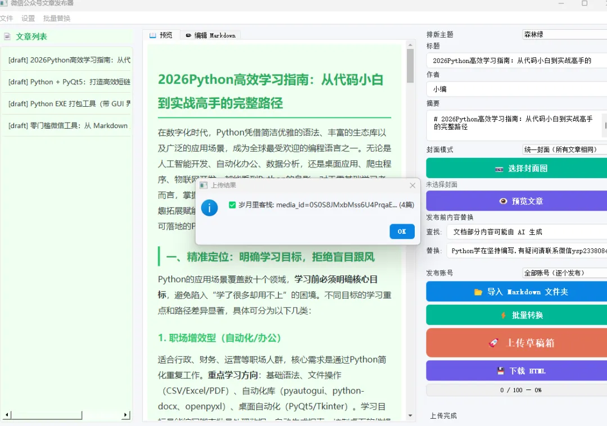The width and height of the screenshot is (607, 426).
Task: Click the 预览文章 button
Action: point(517,201)
